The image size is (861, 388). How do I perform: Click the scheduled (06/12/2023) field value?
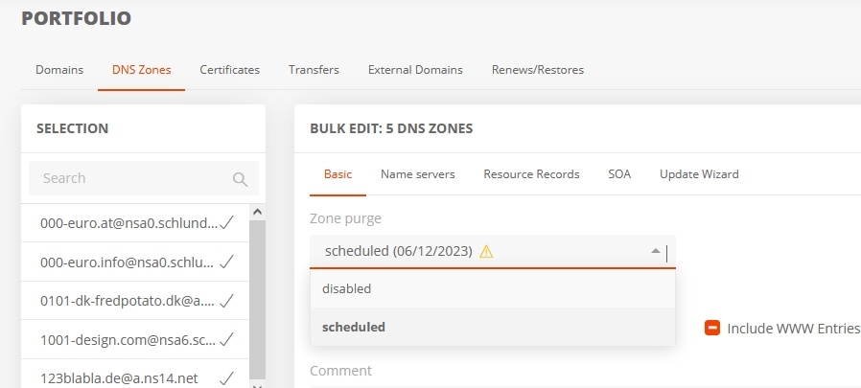click(399, 251)
